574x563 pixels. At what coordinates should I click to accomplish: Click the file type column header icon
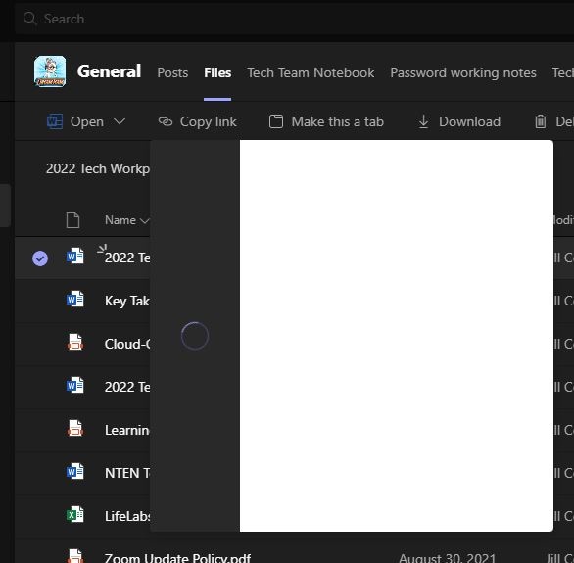coord(72,220)
